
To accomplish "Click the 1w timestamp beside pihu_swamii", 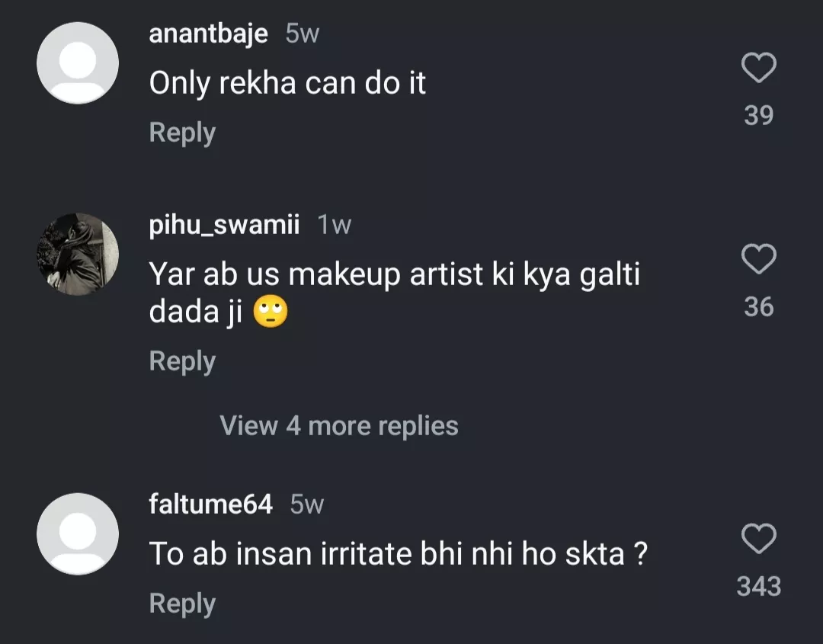I will 335,226.
